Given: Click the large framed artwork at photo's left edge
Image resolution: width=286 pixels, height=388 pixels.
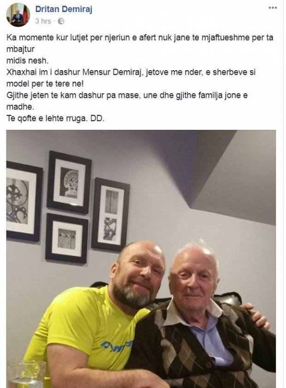Looking at the screenshot, I should tap(24, 201).
